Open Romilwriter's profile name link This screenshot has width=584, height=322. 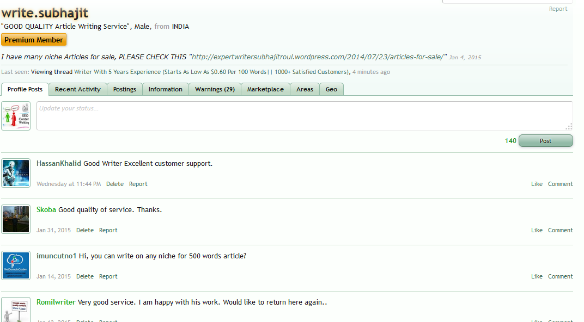tap(56, 302)
